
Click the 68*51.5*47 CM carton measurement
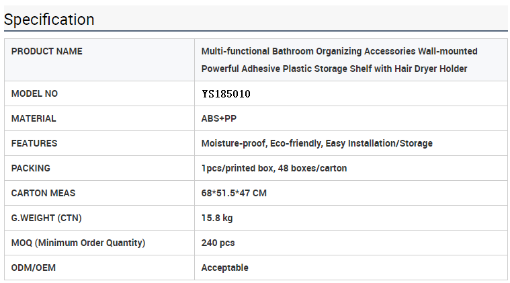[x=234, y=193]
